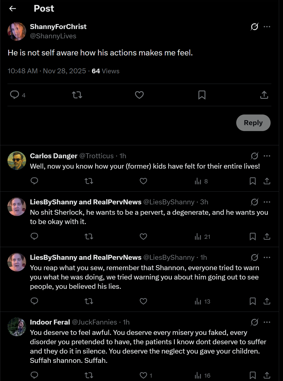
Task: Click the gray Reply button
Action: pos(253,123)
